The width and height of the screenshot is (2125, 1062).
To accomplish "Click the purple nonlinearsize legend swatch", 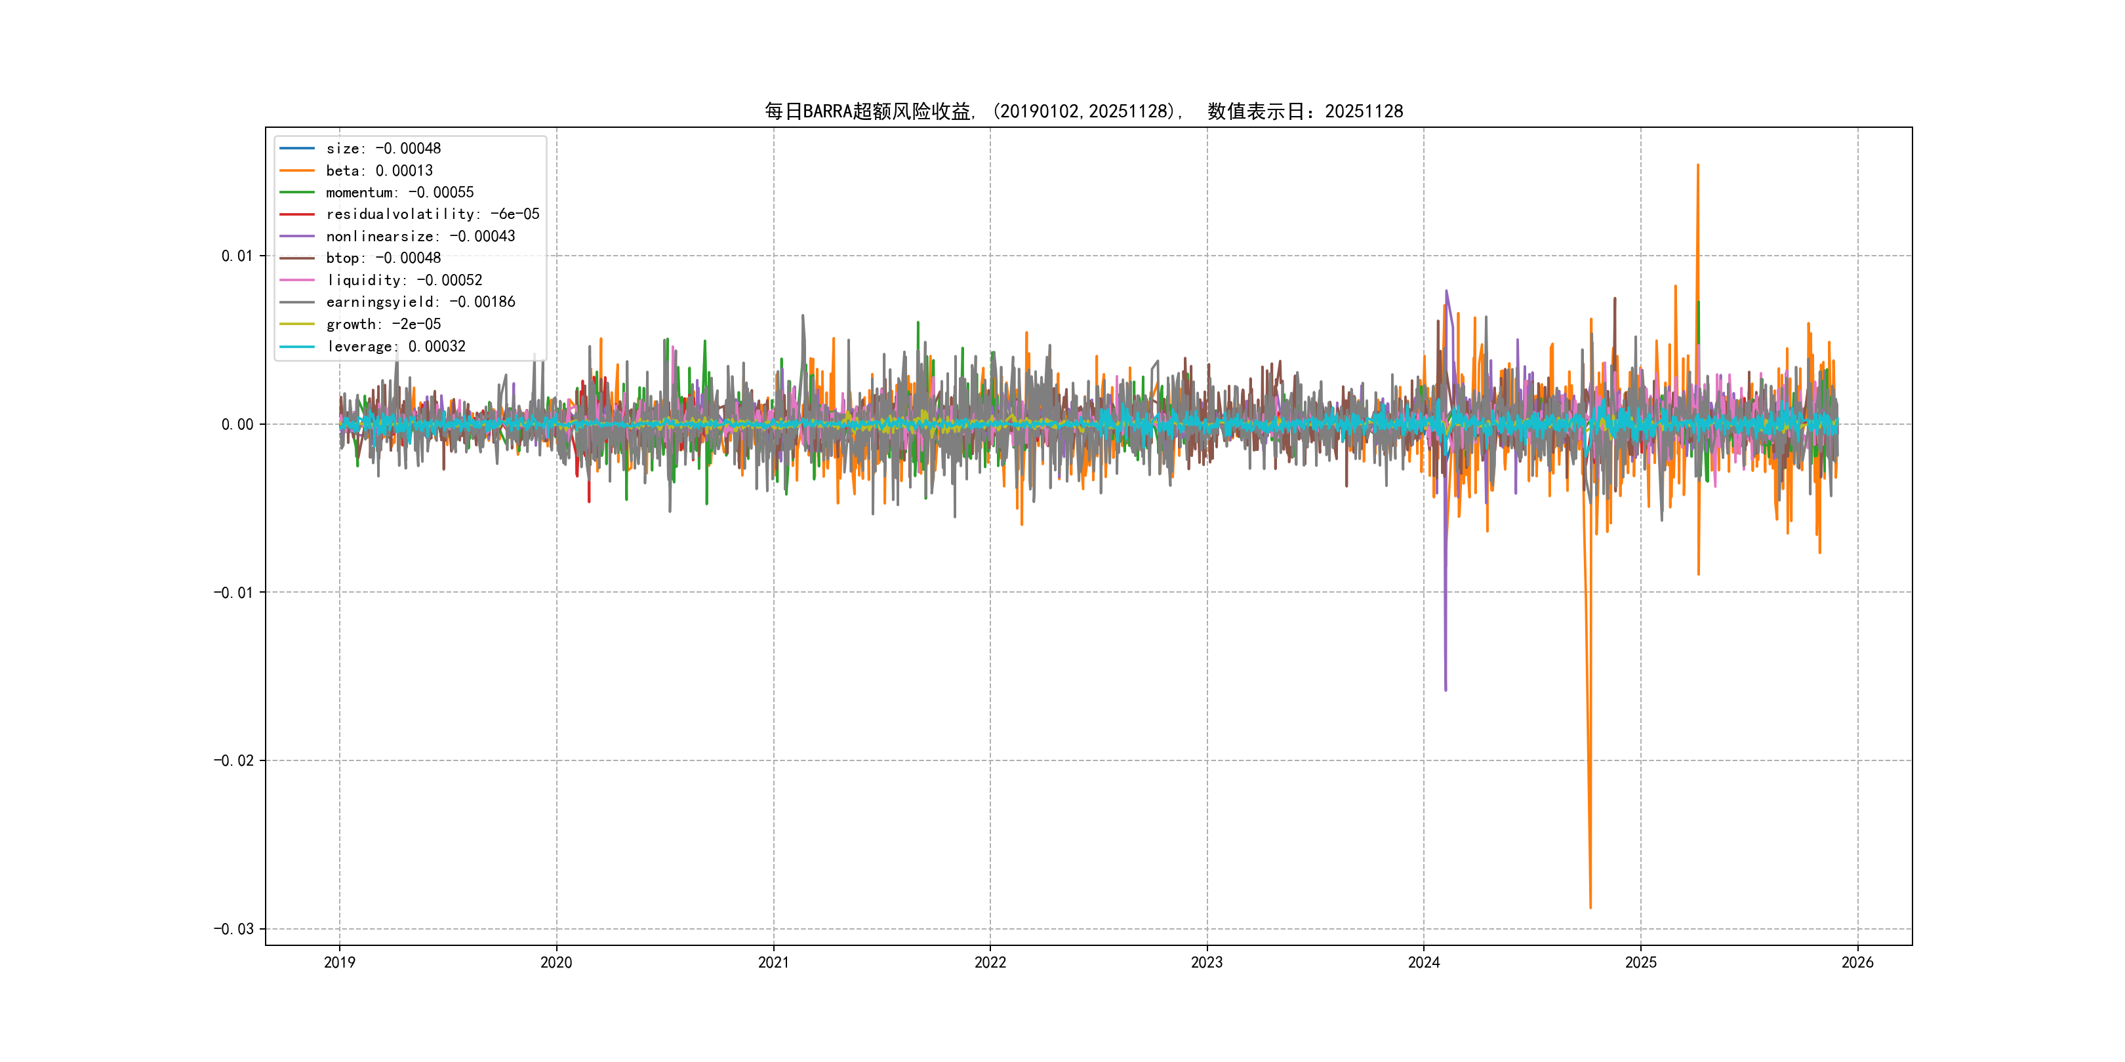I will coord(297,237).
